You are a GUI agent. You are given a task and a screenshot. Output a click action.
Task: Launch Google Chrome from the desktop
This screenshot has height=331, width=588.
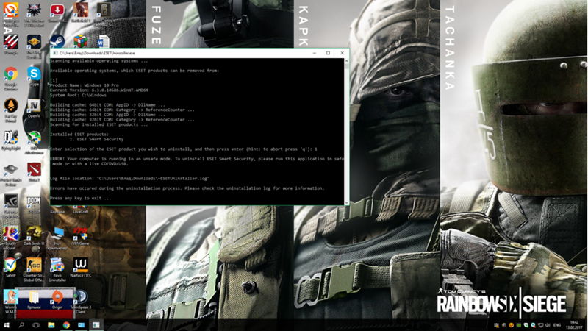click(10, 78)
